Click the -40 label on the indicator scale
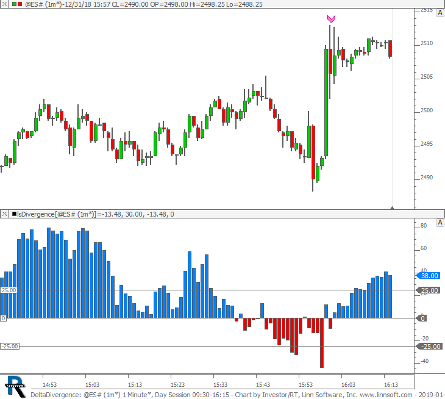The image size is (445, 399). coord(424,361)
